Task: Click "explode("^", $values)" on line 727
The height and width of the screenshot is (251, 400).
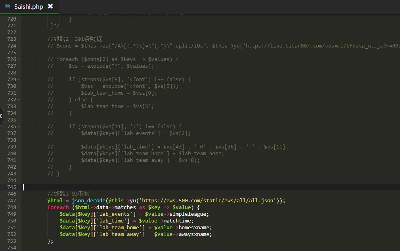Action: [119, 66]
